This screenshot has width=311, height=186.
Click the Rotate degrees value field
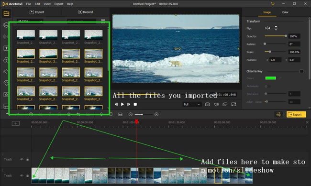click(294, 44)
